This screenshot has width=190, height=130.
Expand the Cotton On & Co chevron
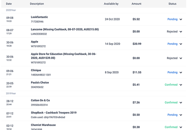pyautogui.click(x=181, y=103)
